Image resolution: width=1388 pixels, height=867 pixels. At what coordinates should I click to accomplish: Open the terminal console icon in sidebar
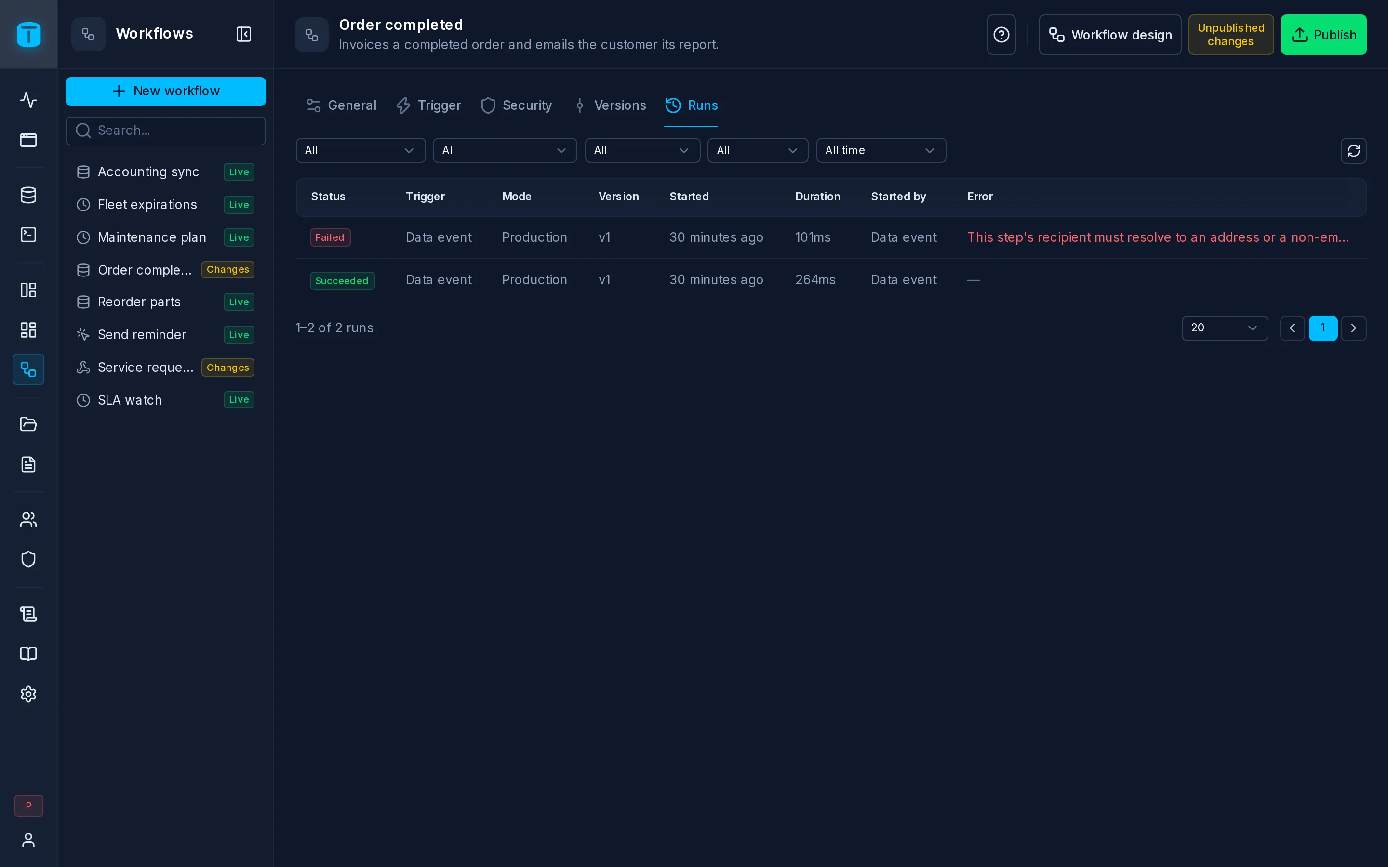(28, 235)
